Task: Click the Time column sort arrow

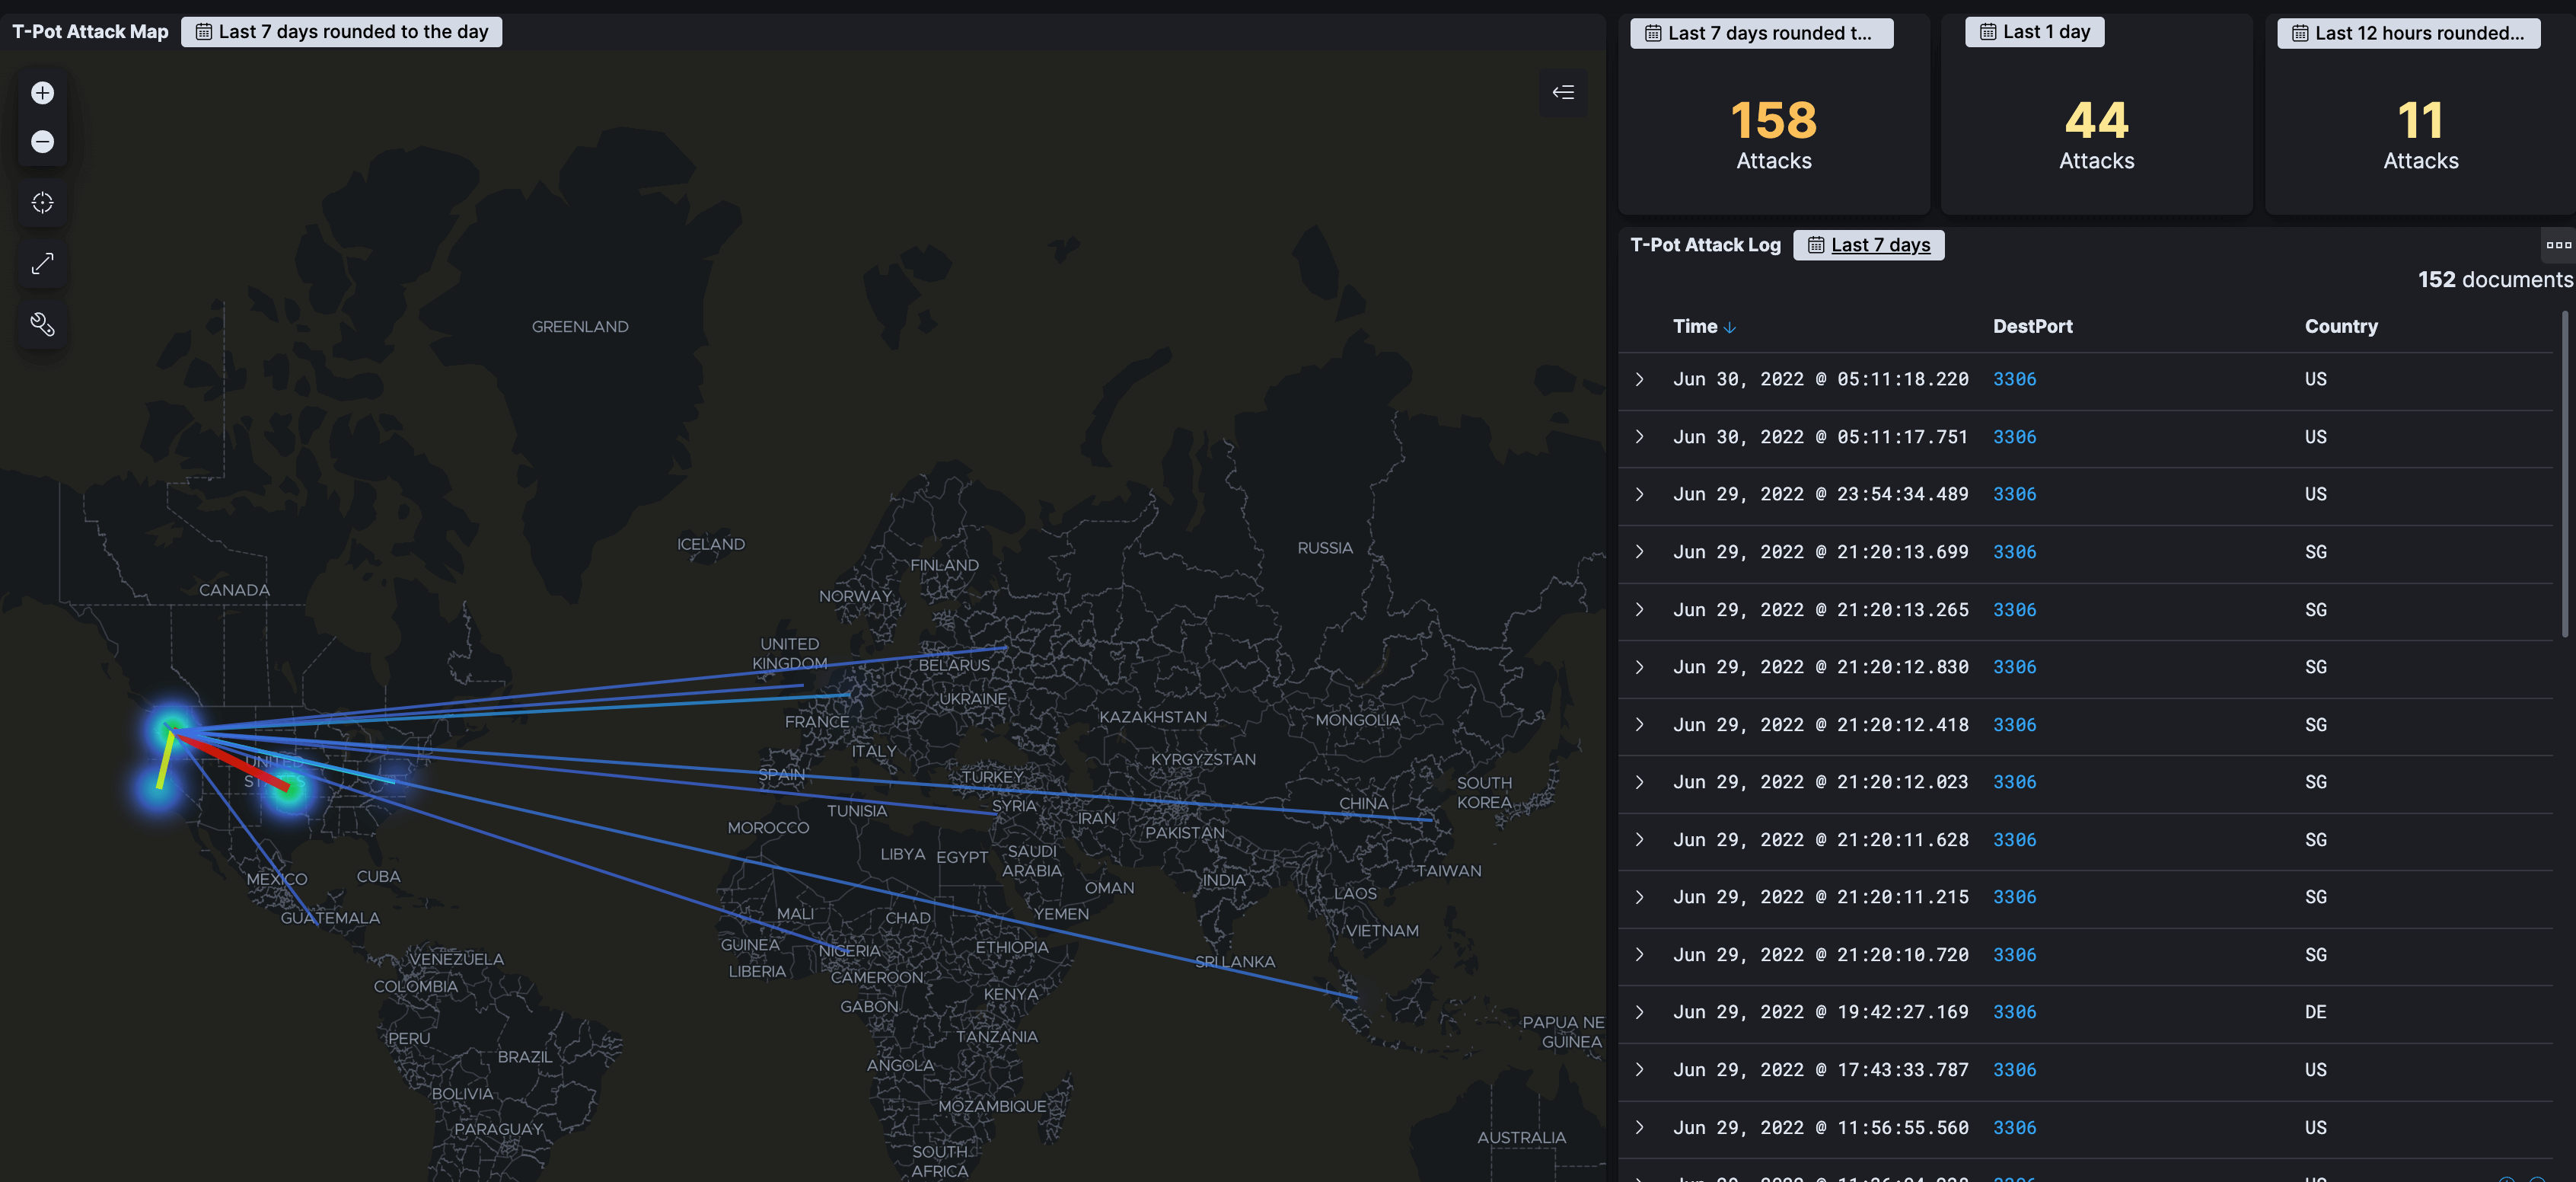Action: coord(1730,327)
